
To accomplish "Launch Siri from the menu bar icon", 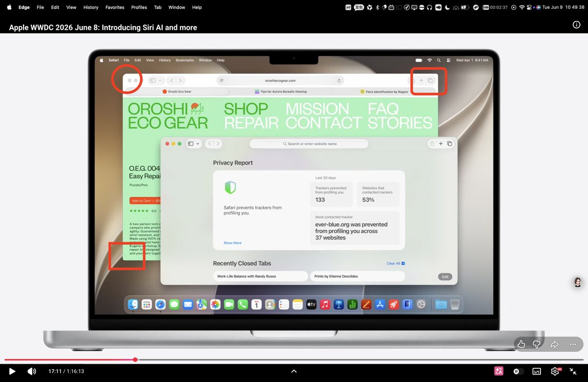I will point(539,7).
